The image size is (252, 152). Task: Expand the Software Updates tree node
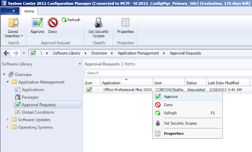point(7,119)
